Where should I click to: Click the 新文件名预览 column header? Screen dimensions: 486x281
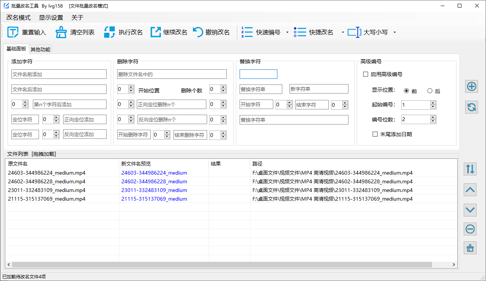(x=164, y=164)
